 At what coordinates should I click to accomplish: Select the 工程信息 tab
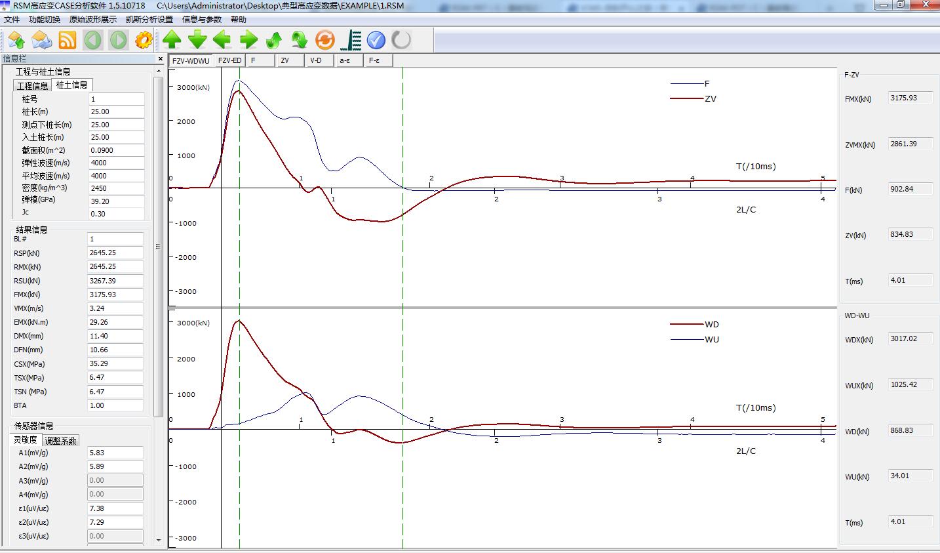pyautogui.click(x=32, y=86)
